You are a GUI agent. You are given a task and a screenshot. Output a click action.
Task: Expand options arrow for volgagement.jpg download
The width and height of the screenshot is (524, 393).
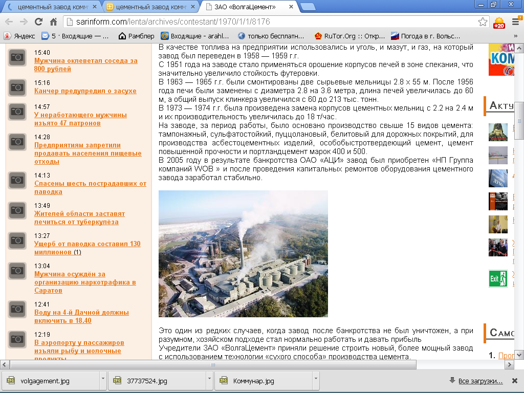click(x=103, y=381)
